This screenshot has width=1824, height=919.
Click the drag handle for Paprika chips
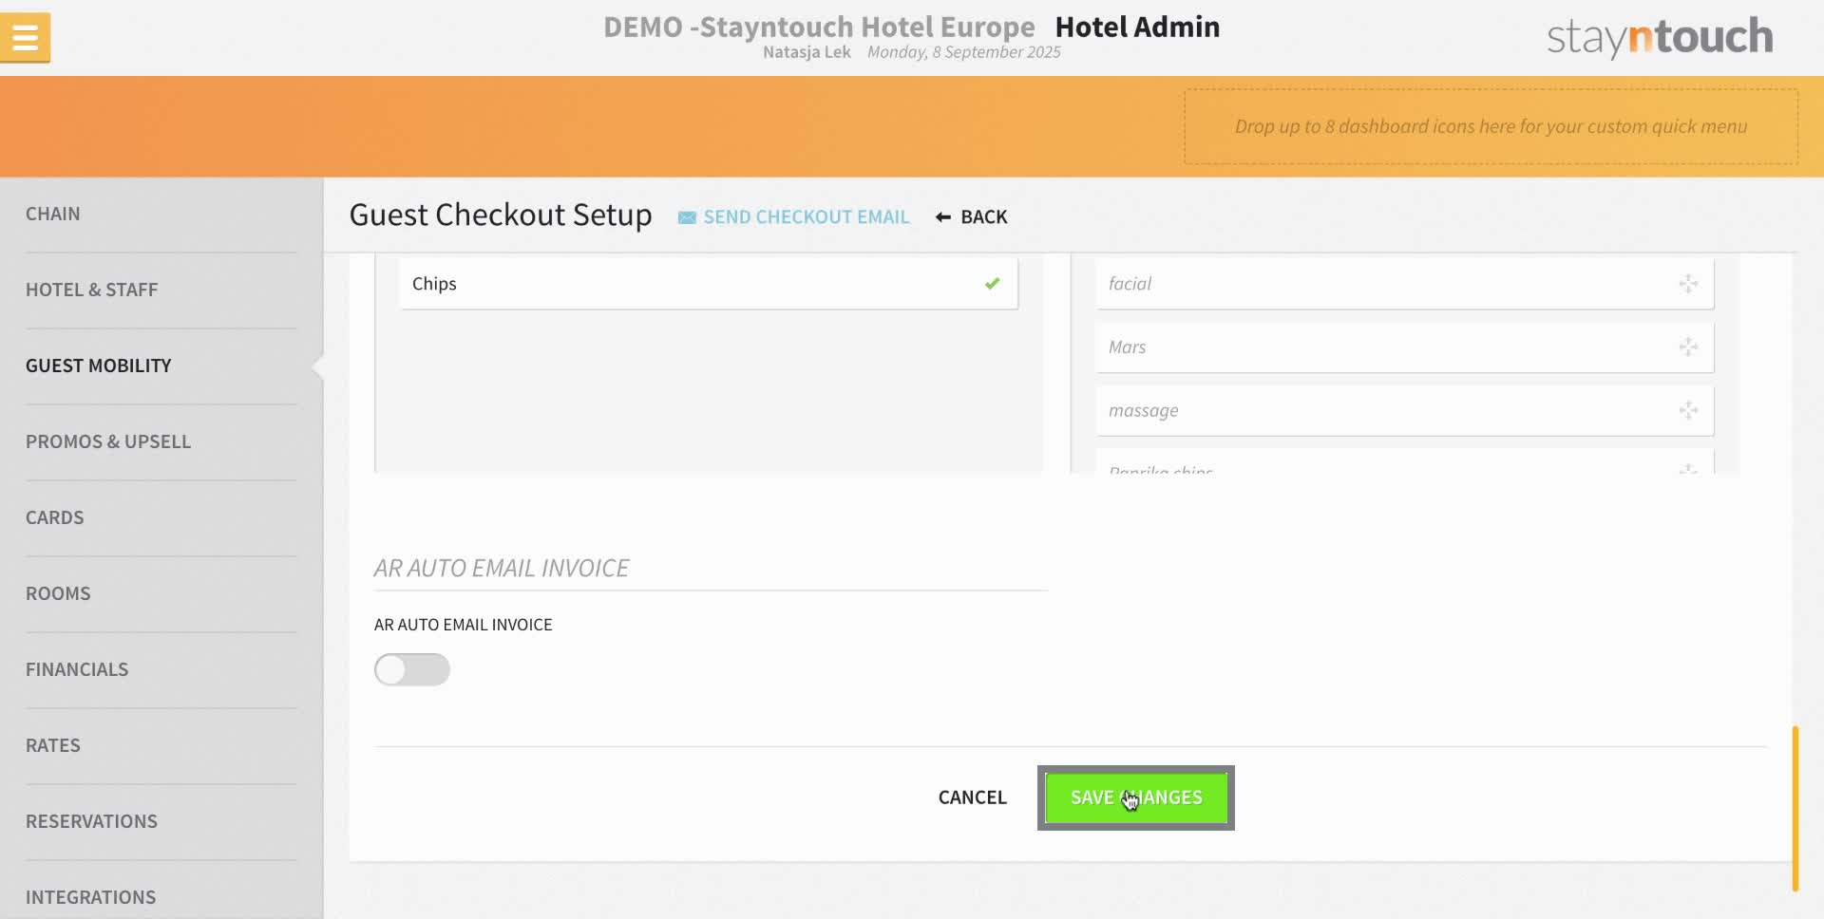tap(1688, 470)
